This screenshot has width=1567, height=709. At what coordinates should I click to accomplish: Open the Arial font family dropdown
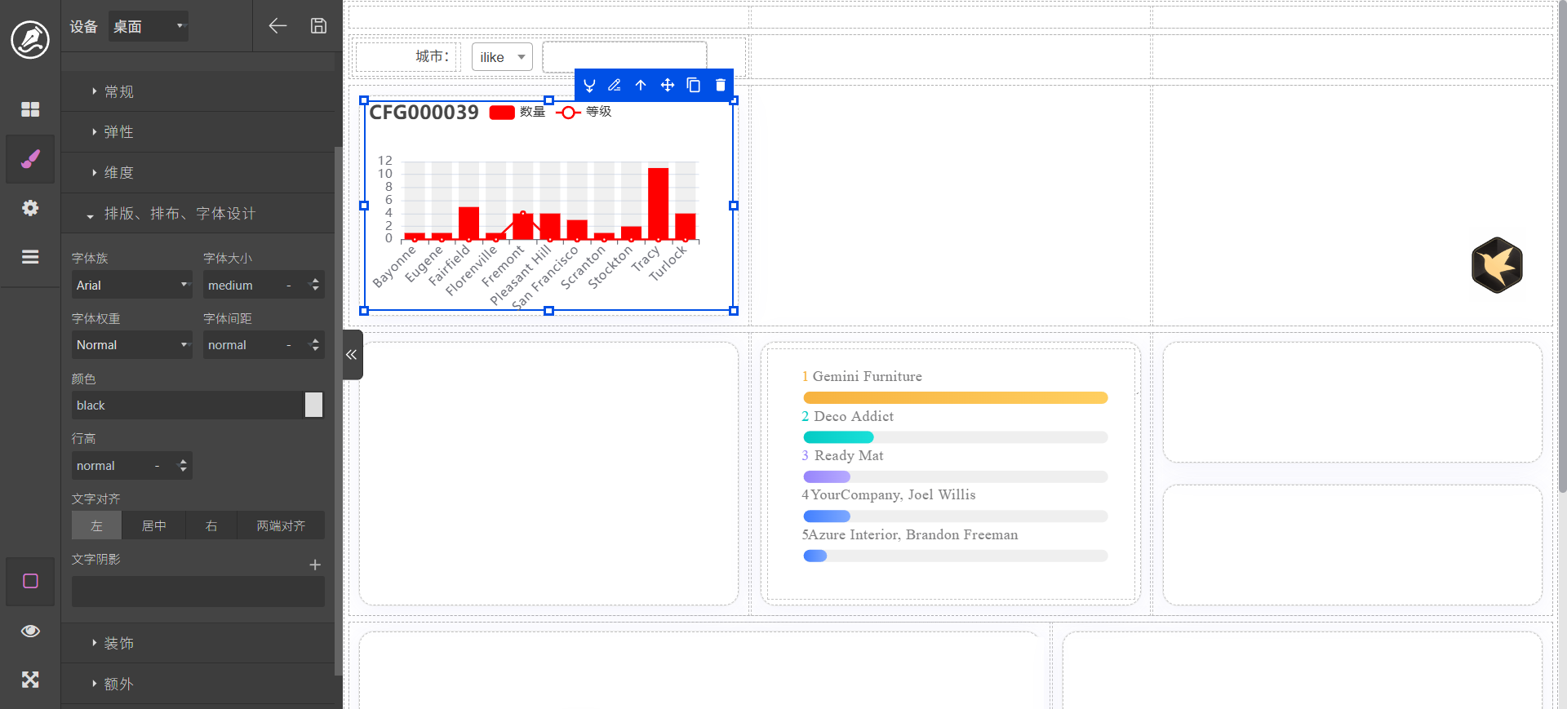131,285
